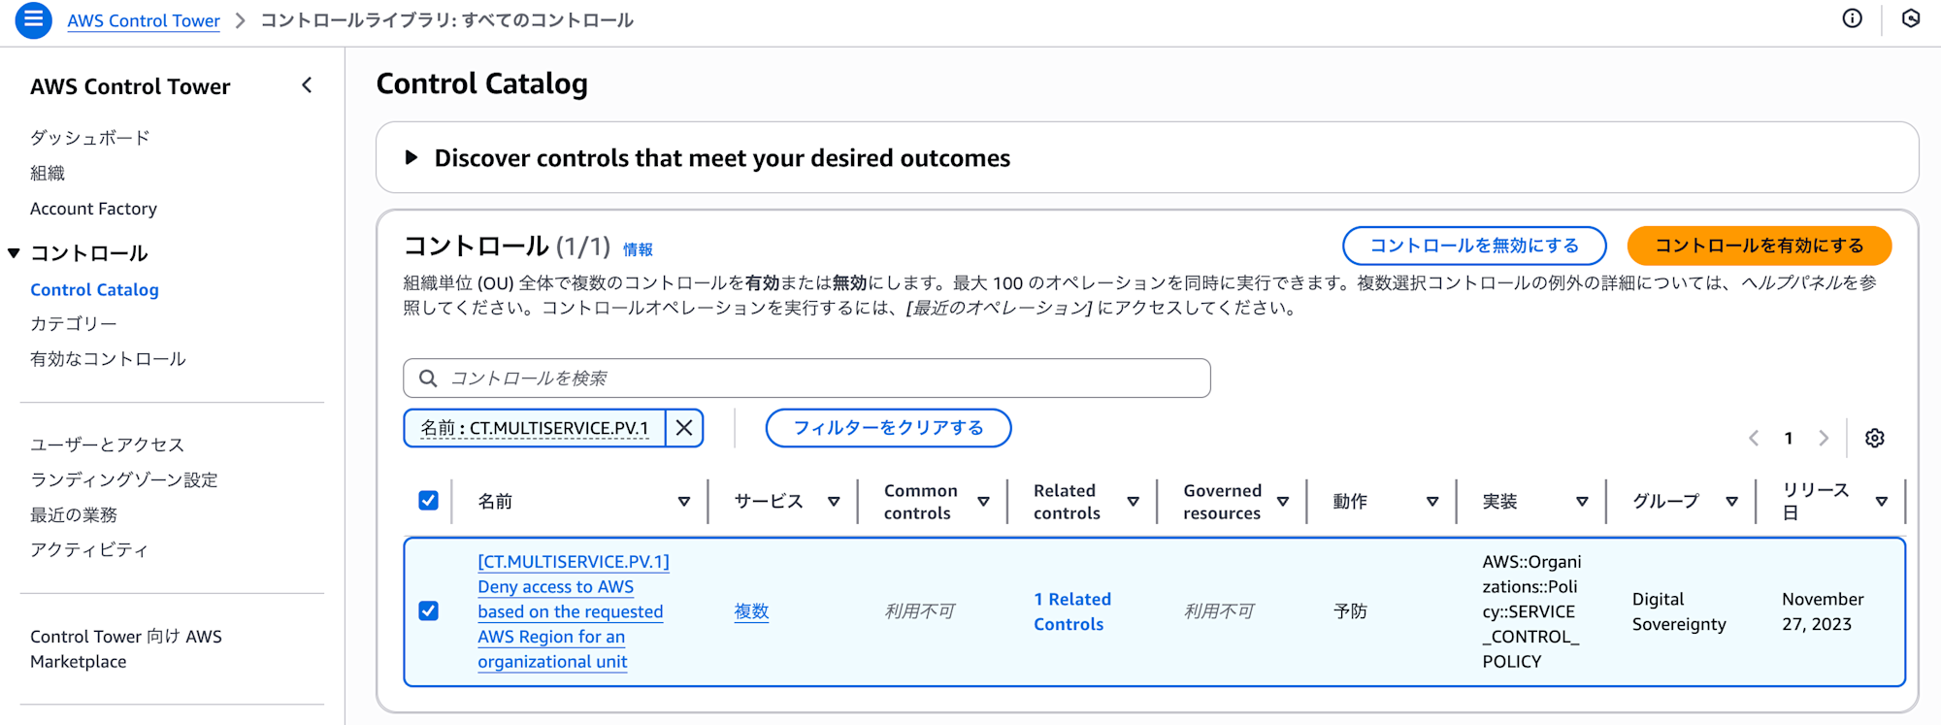
Task: Remove the CT.MULTISERVICE.PV.1 name filter
Action: (x=684, y=428)
